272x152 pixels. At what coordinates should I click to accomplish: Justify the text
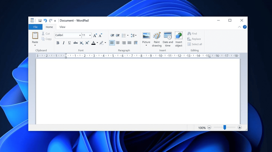(x=129, y=43)
